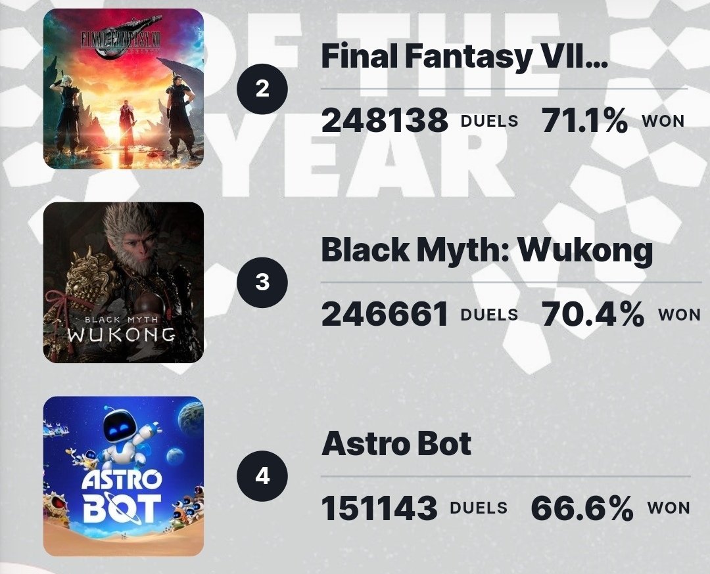This screenshot has height=574, width=710.
Task: Click the rank 4 badge
Action: (262, 476)
